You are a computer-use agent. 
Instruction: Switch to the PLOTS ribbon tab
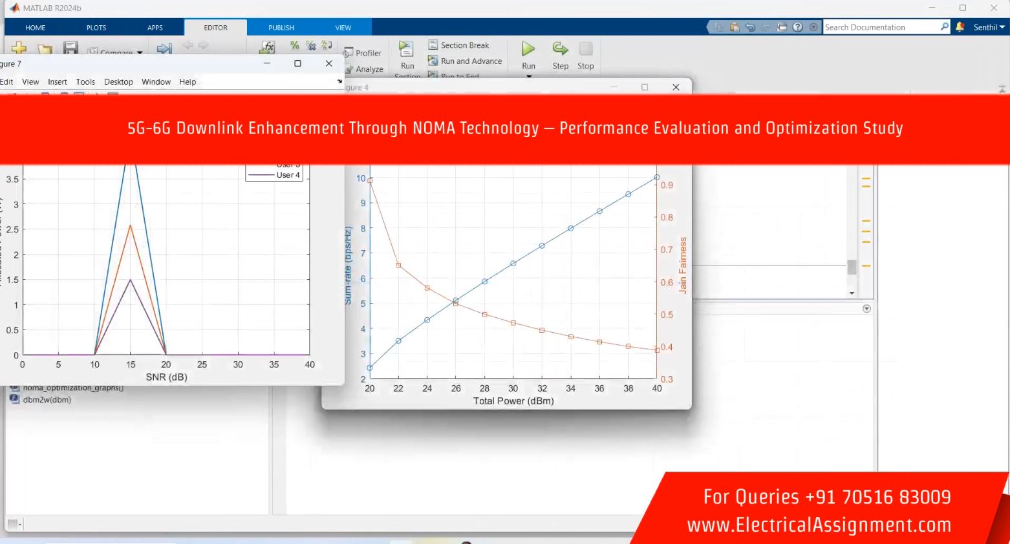click(x=96, y=28)
